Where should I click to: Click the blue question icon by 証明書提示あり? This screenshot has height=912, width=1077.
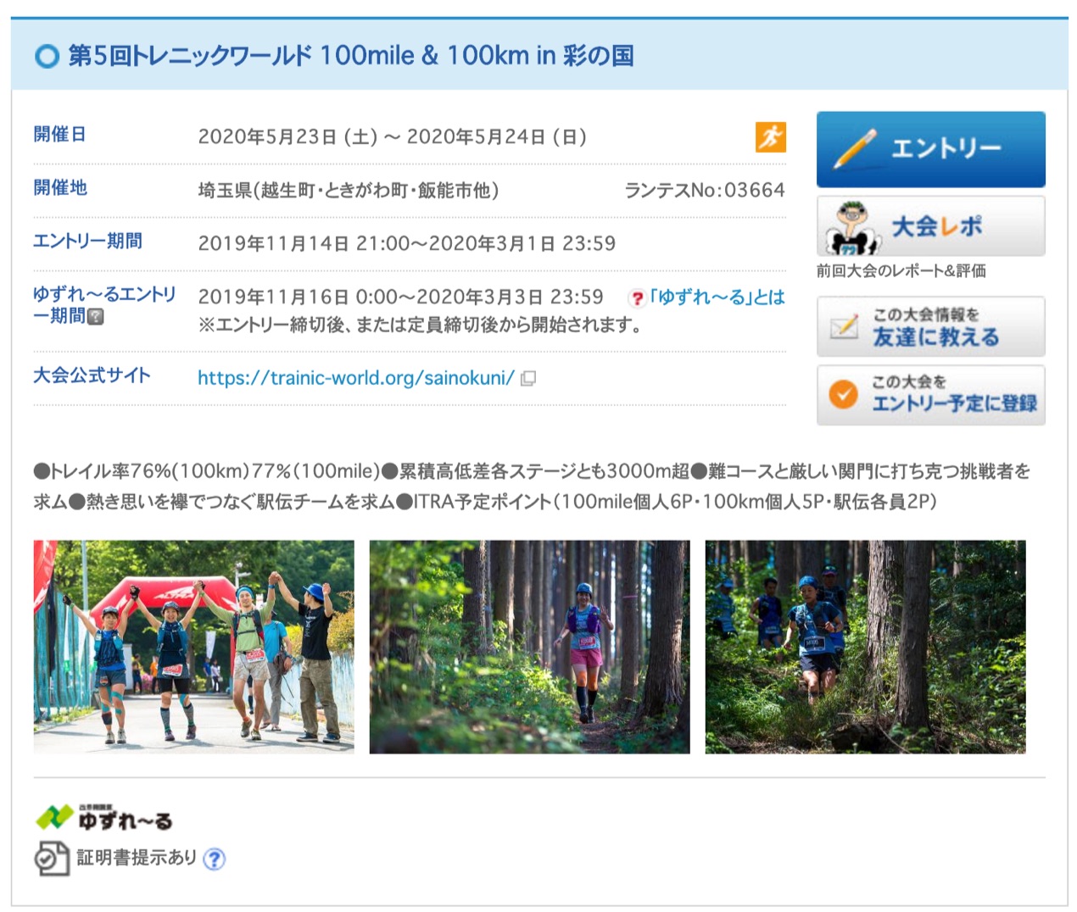(x=215, y=859)
